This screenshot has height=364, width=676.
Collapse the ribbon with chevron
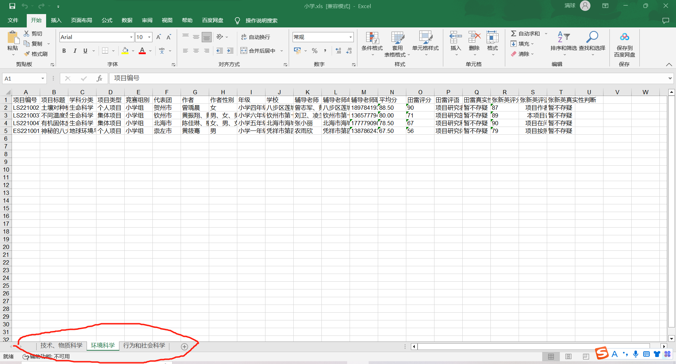pos(669,64)
